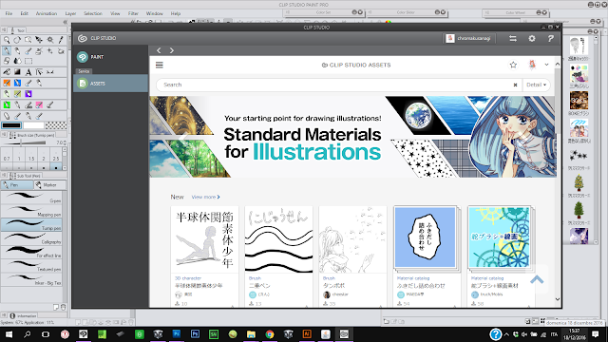Open favorites star in Assets header
This screenshot has width=608, height=342.
pos(513,65)
